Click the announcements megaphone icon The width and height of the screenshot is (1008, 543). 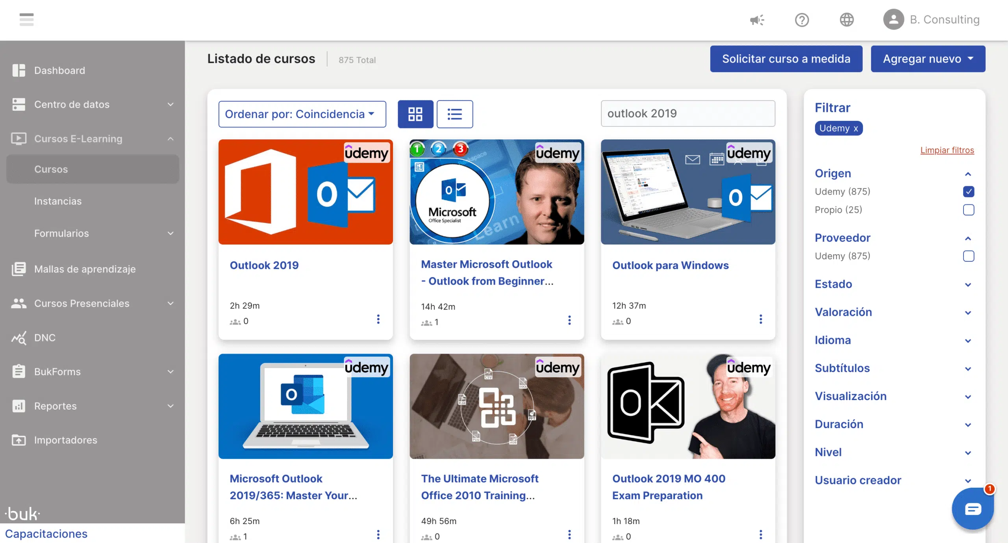tap(757, 20)
